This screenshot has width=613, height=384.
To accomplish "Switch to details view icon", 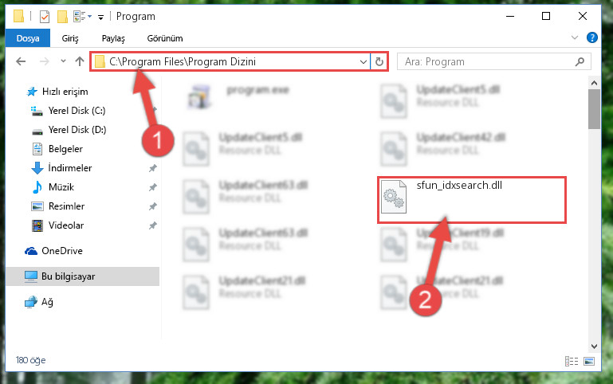I will [x=572, y=361].
